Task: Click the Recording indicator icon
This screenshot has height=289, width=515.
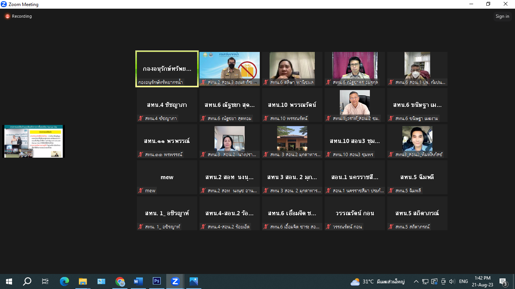Action: tap(7, 17)
